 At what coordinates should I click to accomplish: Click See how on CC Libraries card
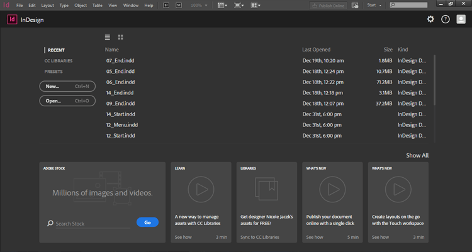tap(183, 237)
